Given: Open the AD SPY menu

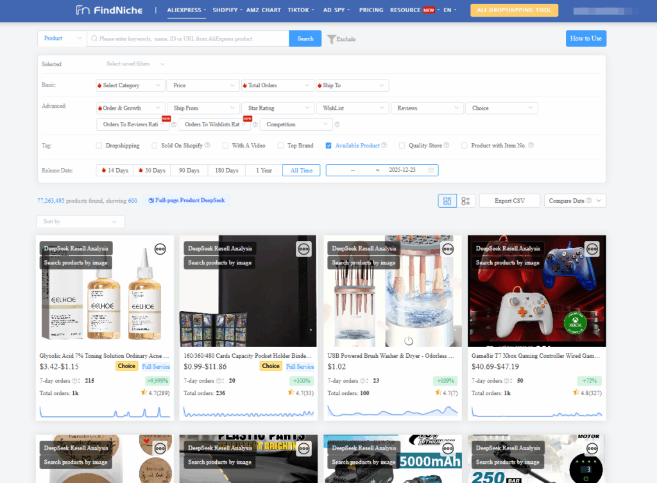Looking at the screenshot, I should click(336, 10).
